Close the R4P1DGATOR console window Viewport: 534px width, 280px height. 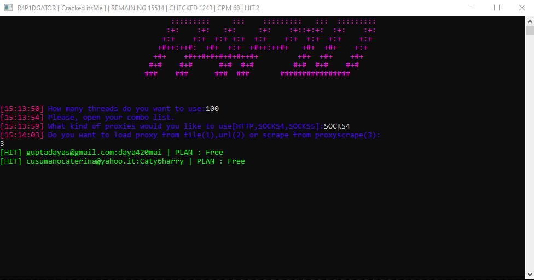click(522, 8)
